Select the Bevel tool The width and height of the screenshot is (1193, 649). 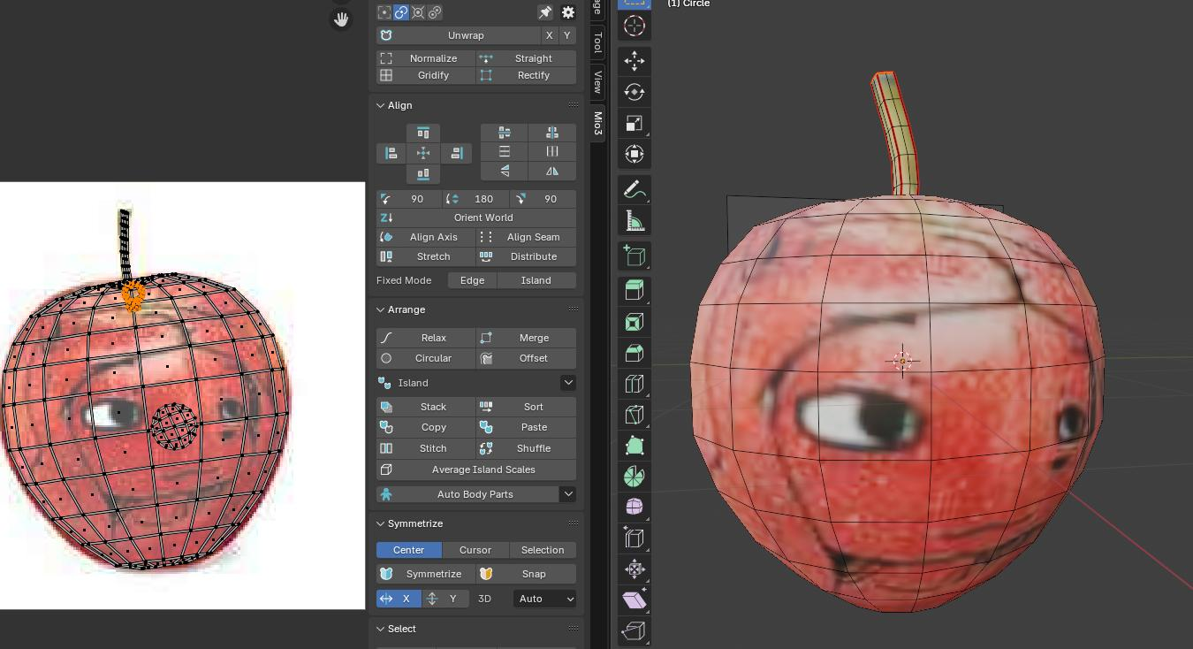[x=634, y=353]
